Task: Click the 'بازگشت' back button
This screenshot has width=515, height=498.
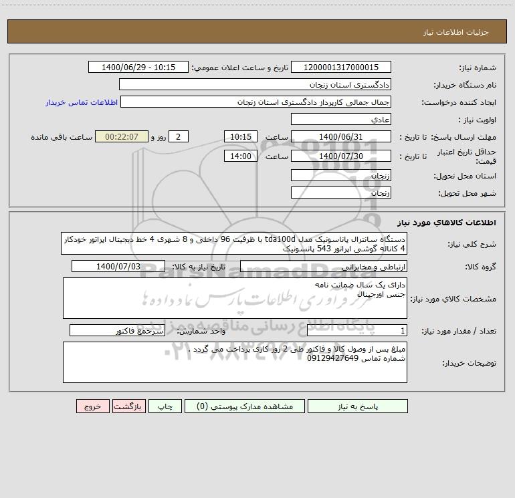Action: coord(128,406)
